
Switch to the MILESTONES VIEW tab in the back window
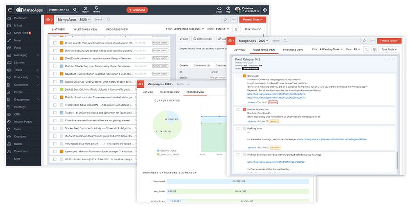click(x=85, y=30)
